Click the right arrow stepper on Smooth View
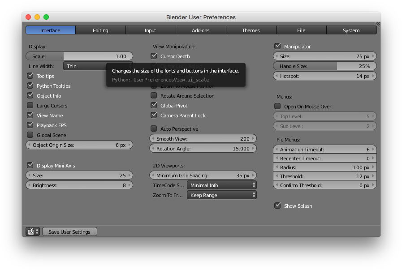This screenshot has width=402, height=270. pos(253,138)
